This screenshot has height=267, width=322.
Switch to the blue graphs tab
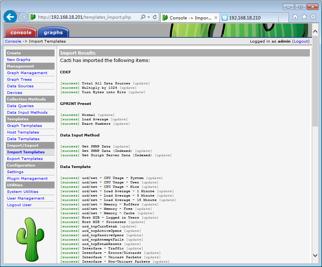[53, 32]
